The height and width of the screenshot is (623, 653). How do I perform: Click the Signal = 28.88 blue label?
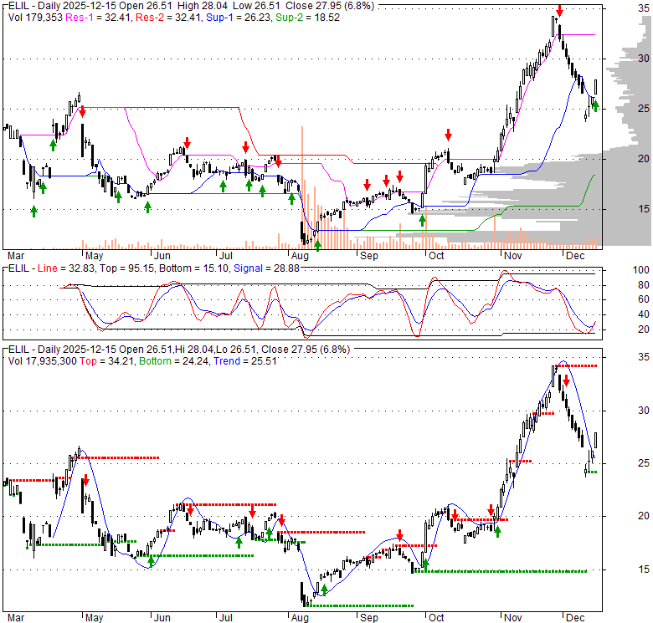tap(266, 268)
